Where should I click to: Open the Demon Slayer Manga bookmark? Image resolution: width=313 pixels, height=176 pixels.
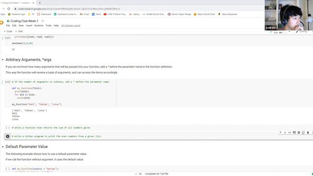pyautogui.click(x=179, y=14)
